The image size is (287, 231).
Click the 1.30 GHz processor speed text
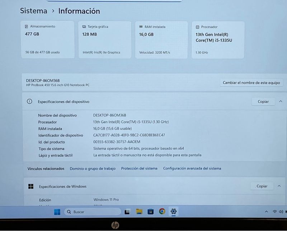202,52
